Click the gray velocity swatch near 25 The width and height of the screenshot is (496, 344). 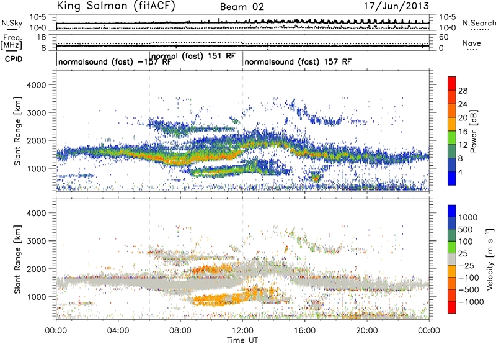(x=452, y=259)
